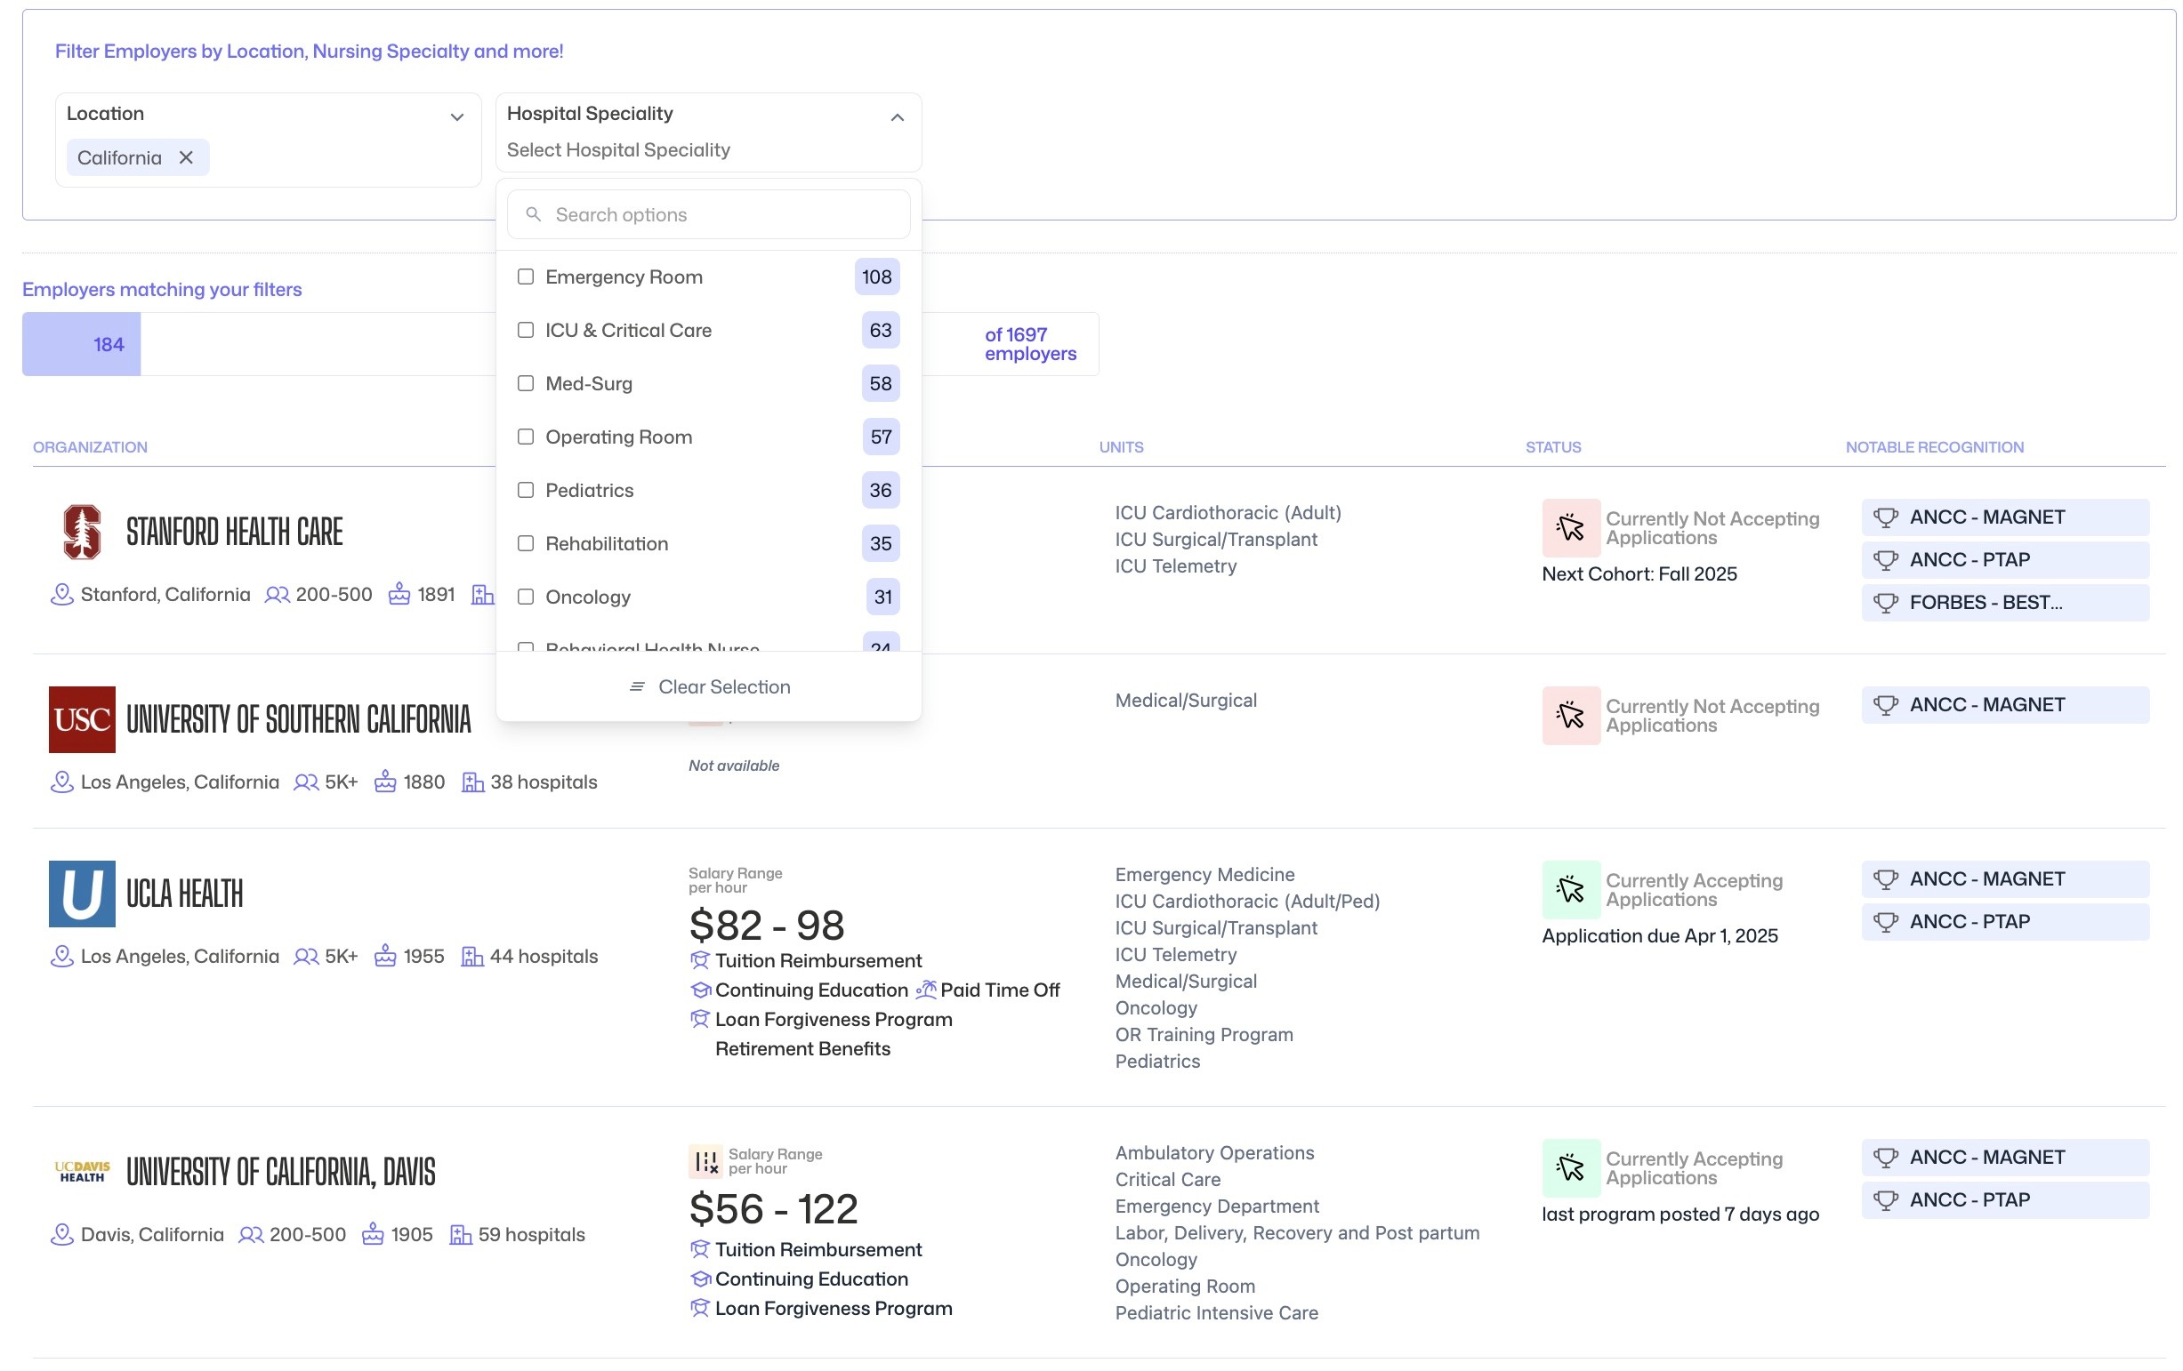Select the Operating Room checkbox
2183x1371 pixels.
tap(526, 437)
